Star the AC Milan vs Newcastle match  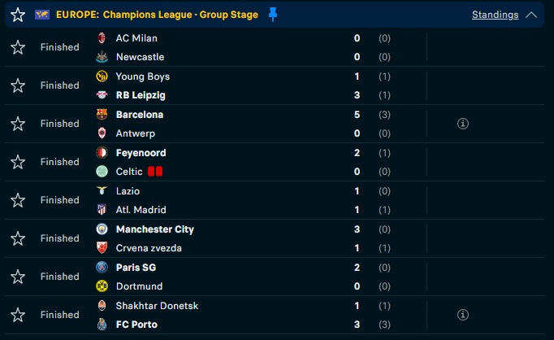pyautogui.click(x=18, y=47)
